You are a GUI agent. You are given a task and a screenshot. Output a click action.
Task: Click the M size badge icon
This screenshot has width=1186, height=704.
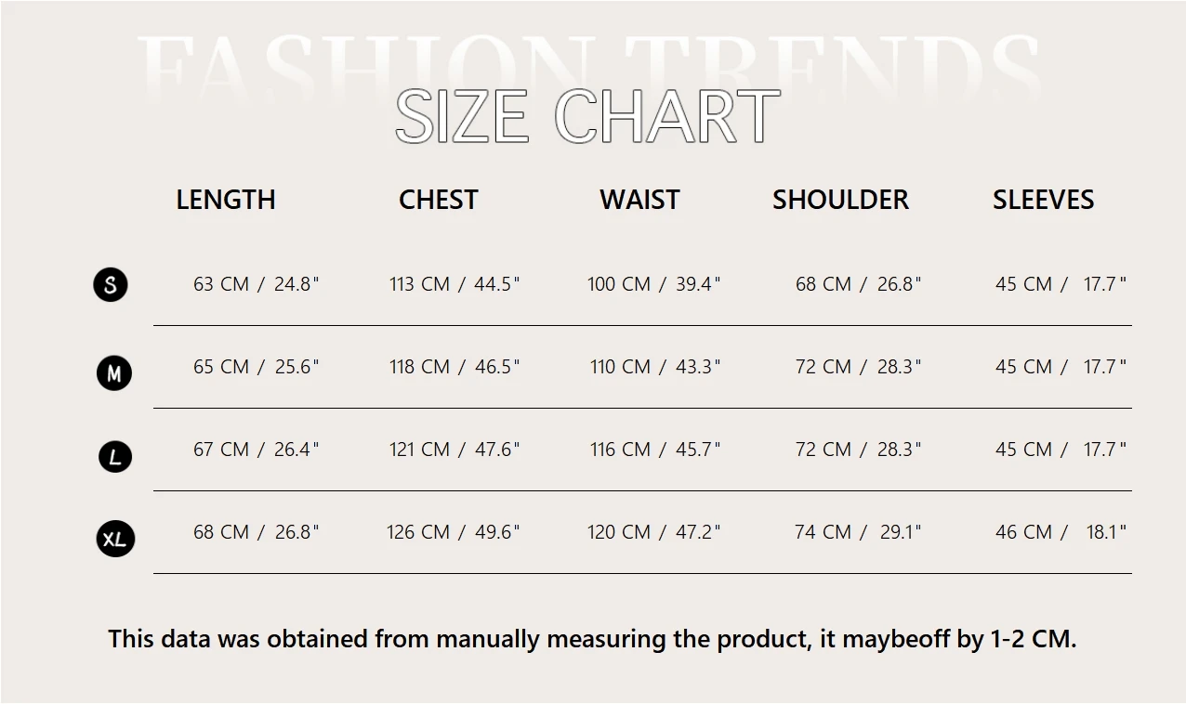[x=114, y=373]
